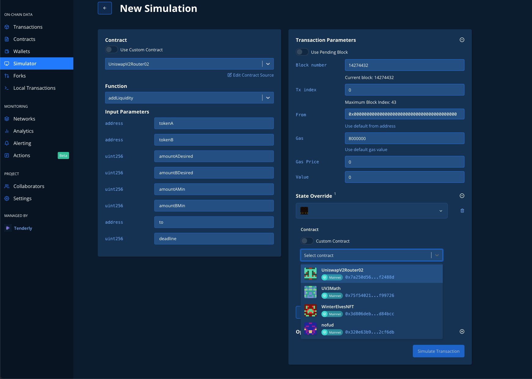Click the nofud contract avatar icon
The image size is (532, 379).
pyautogui.click(x=310, y=329)
